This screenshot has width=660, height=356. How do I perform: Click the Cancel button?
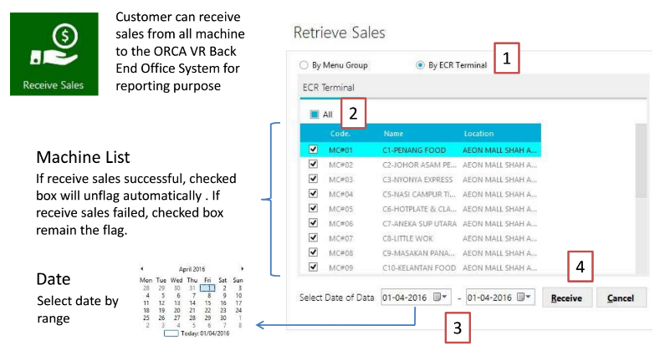(x=620, y=298)
